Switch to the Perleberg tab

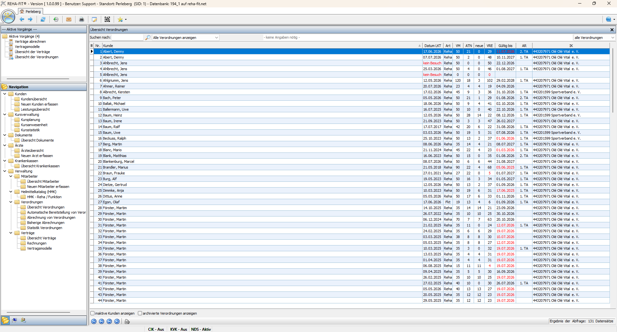pos(31,11)
